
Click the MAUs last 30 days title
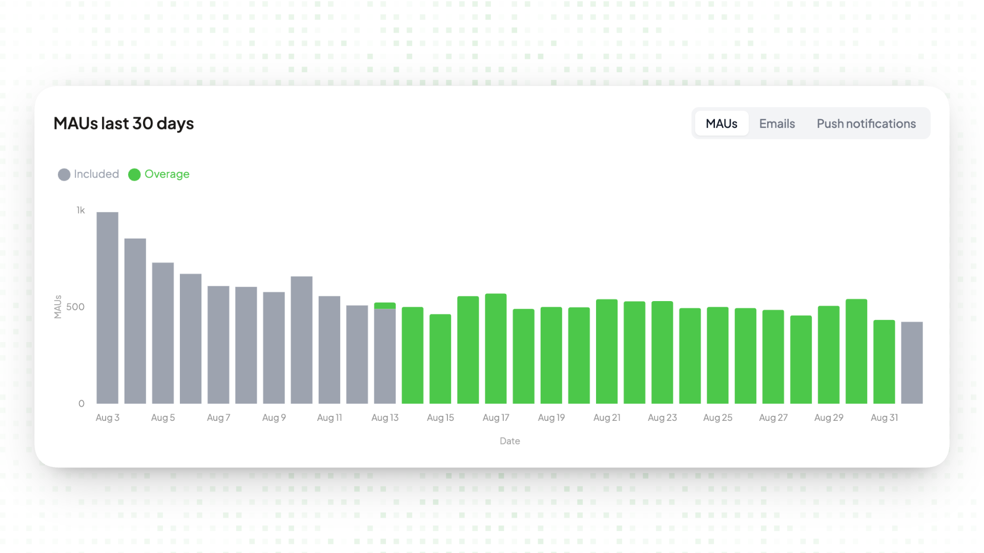click(x=124, y=123)
